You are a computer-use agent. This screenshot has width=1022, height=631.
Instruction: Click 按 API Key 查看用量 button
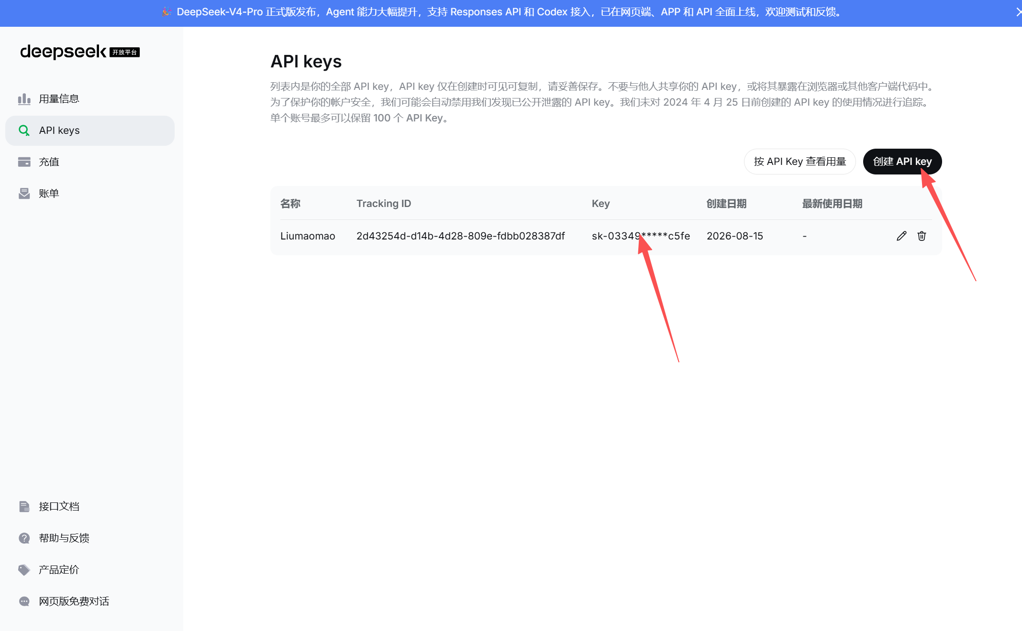(800, 162)
